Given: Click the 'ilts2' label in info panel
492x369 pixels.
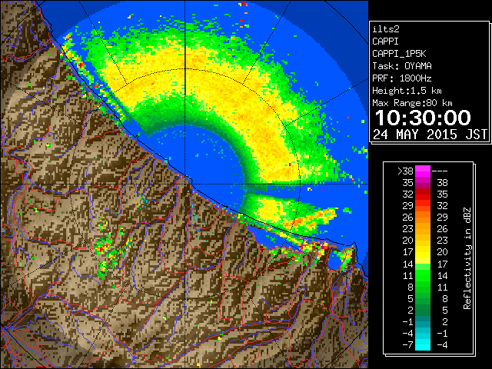Looking at the screenshot, I should (386, 29).
